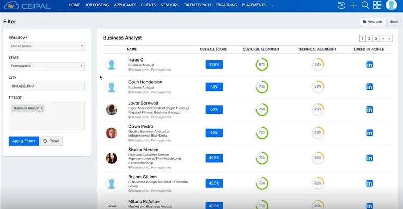
Task: Click Javar Barnwell's 75% cultural alignment ring
Action: (262, 109)
